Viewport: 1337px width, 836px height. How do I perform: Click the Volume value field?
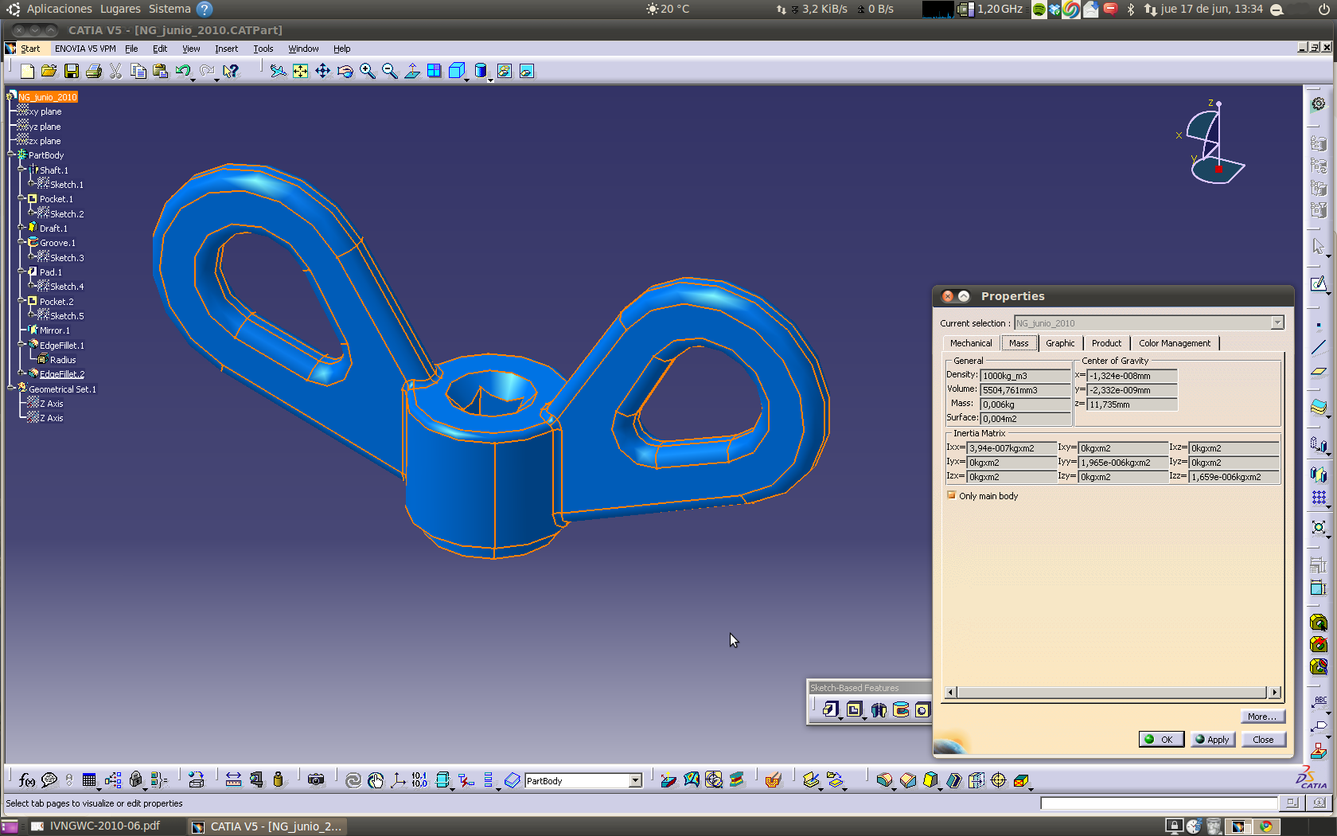pyautogui.click(x=1026, y=390)
